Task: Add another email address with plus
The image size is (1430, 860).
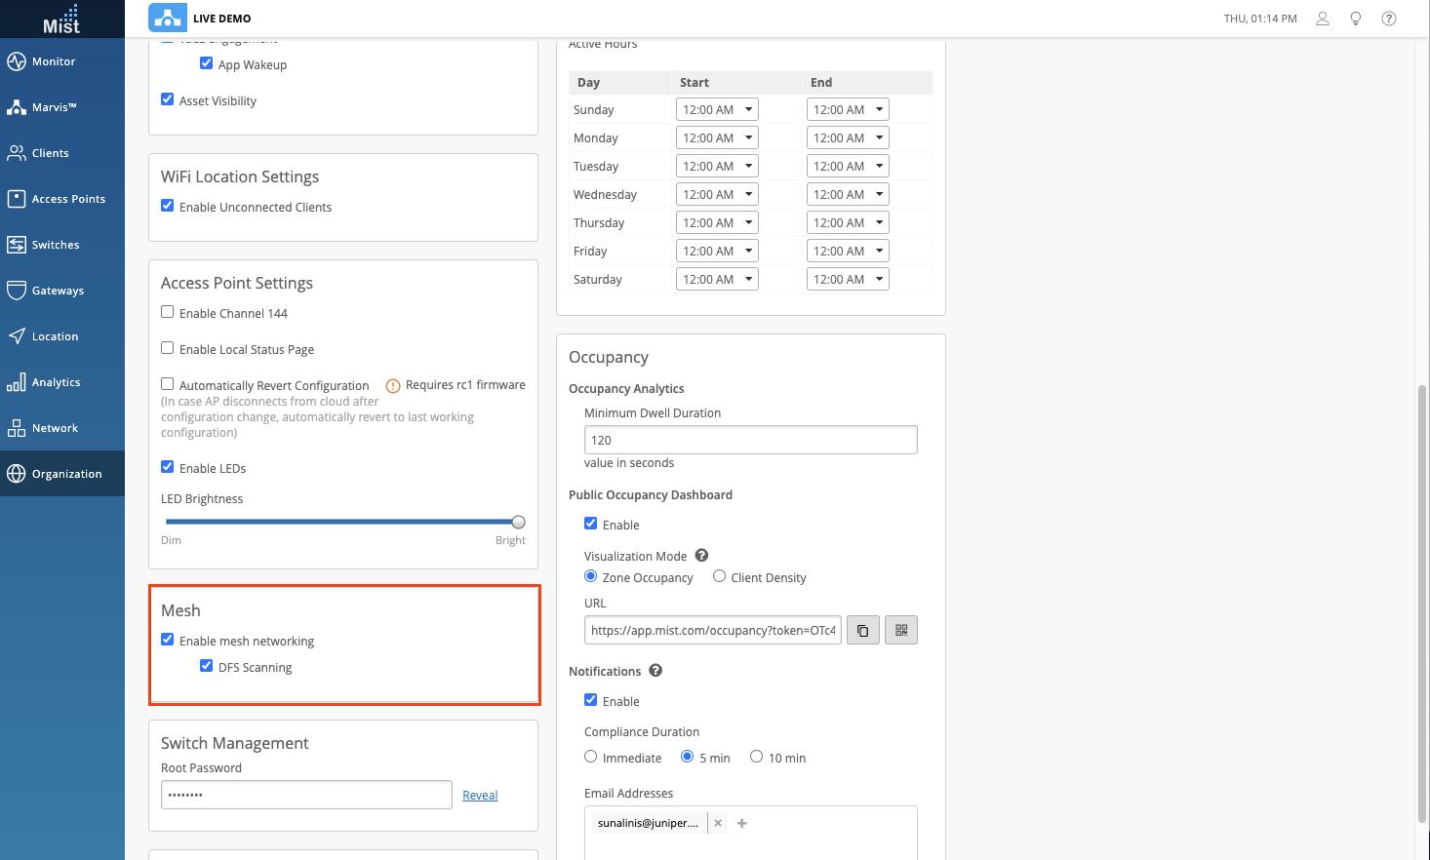Action: click(x=742, y=823)
